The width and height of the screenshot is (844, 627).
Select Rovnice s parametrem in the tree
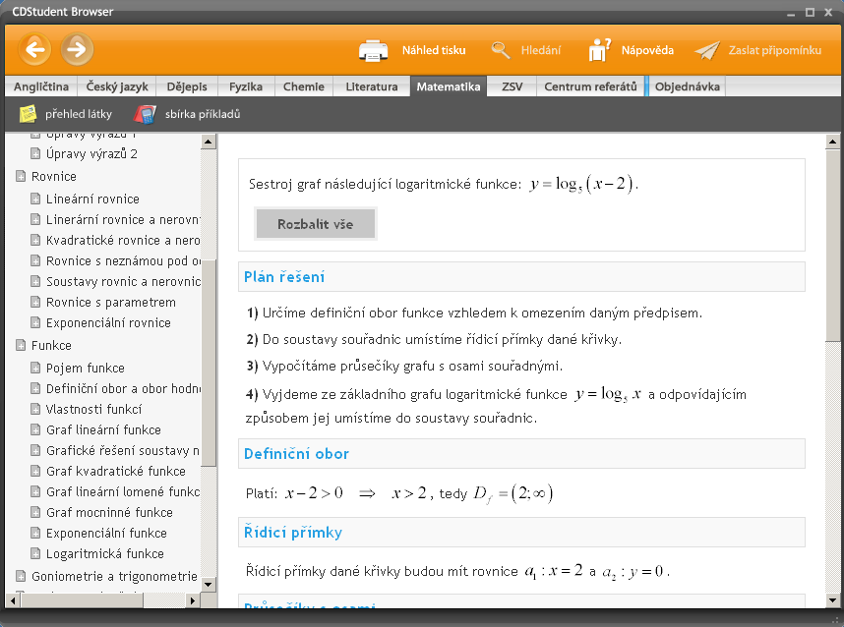[111, 303]
